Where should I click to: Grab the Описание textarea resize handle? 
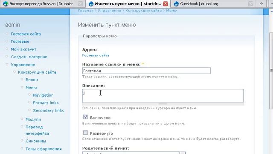point(163,104)
